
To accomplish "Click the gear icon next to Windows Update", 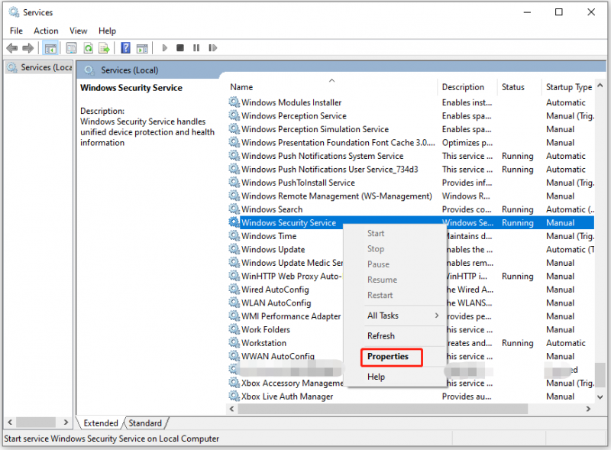I will click(x=234, y=249).
